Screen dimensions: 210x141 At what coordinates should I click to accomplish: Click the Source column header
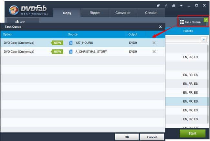point(73,34)
